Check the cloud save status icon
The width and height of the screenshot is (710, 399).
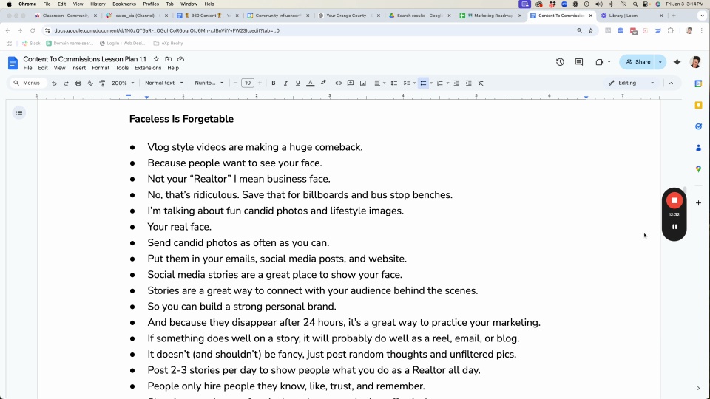click(x=180, y=59)
